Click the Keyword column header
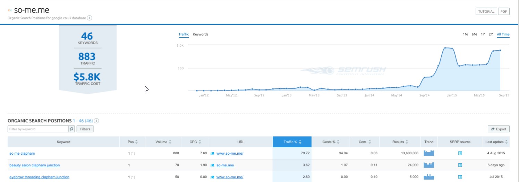 pos(63,142)
